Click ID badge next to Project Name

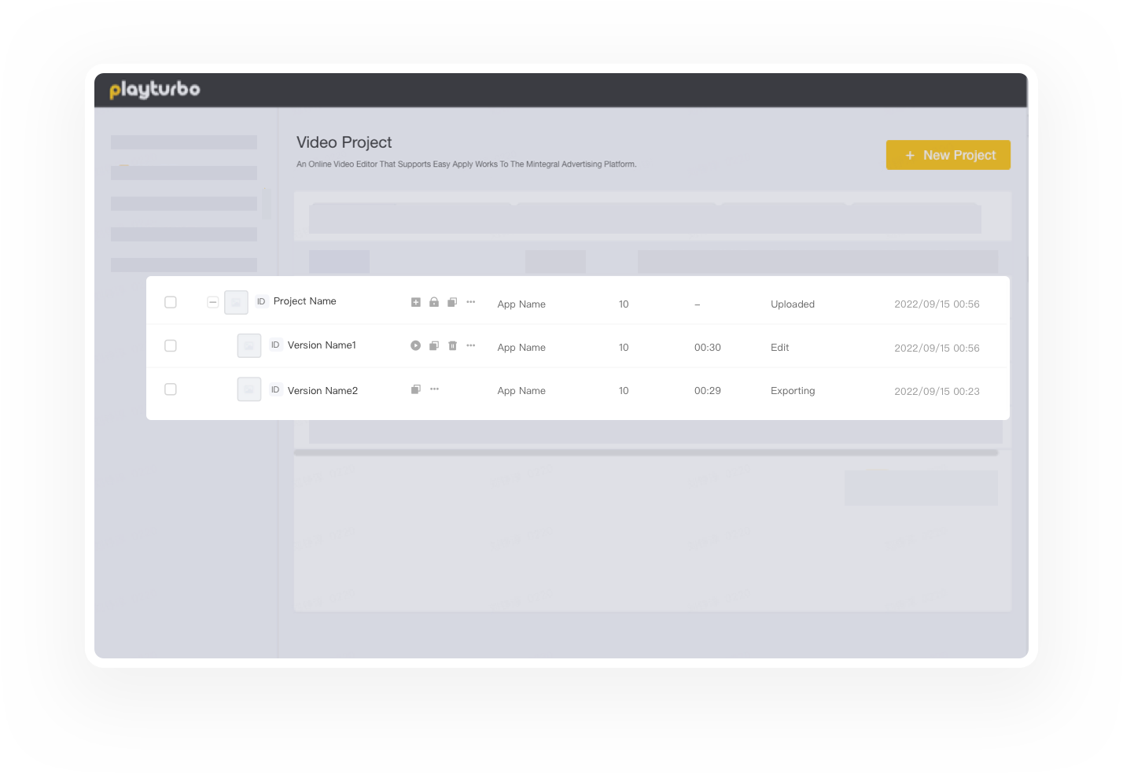[x=261, y=301]
